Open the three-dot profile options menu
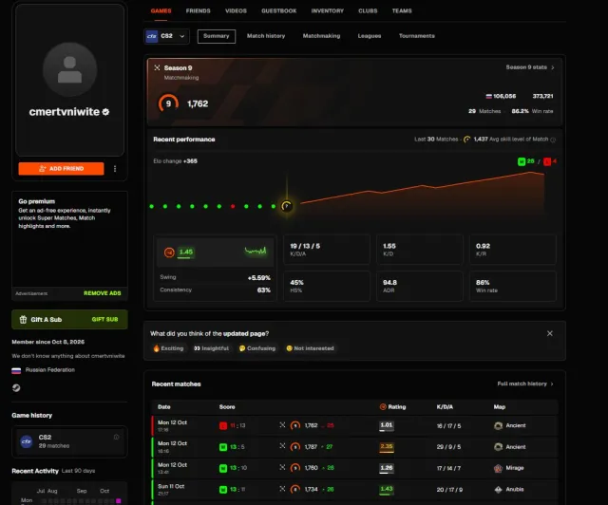Screen dimensions: 608x505 point(115,169)
